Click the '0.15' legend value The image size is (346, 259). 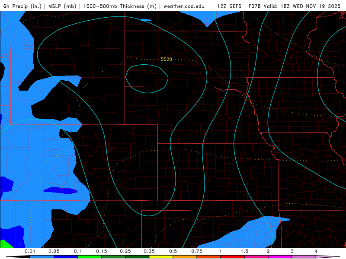coord(102,251)
